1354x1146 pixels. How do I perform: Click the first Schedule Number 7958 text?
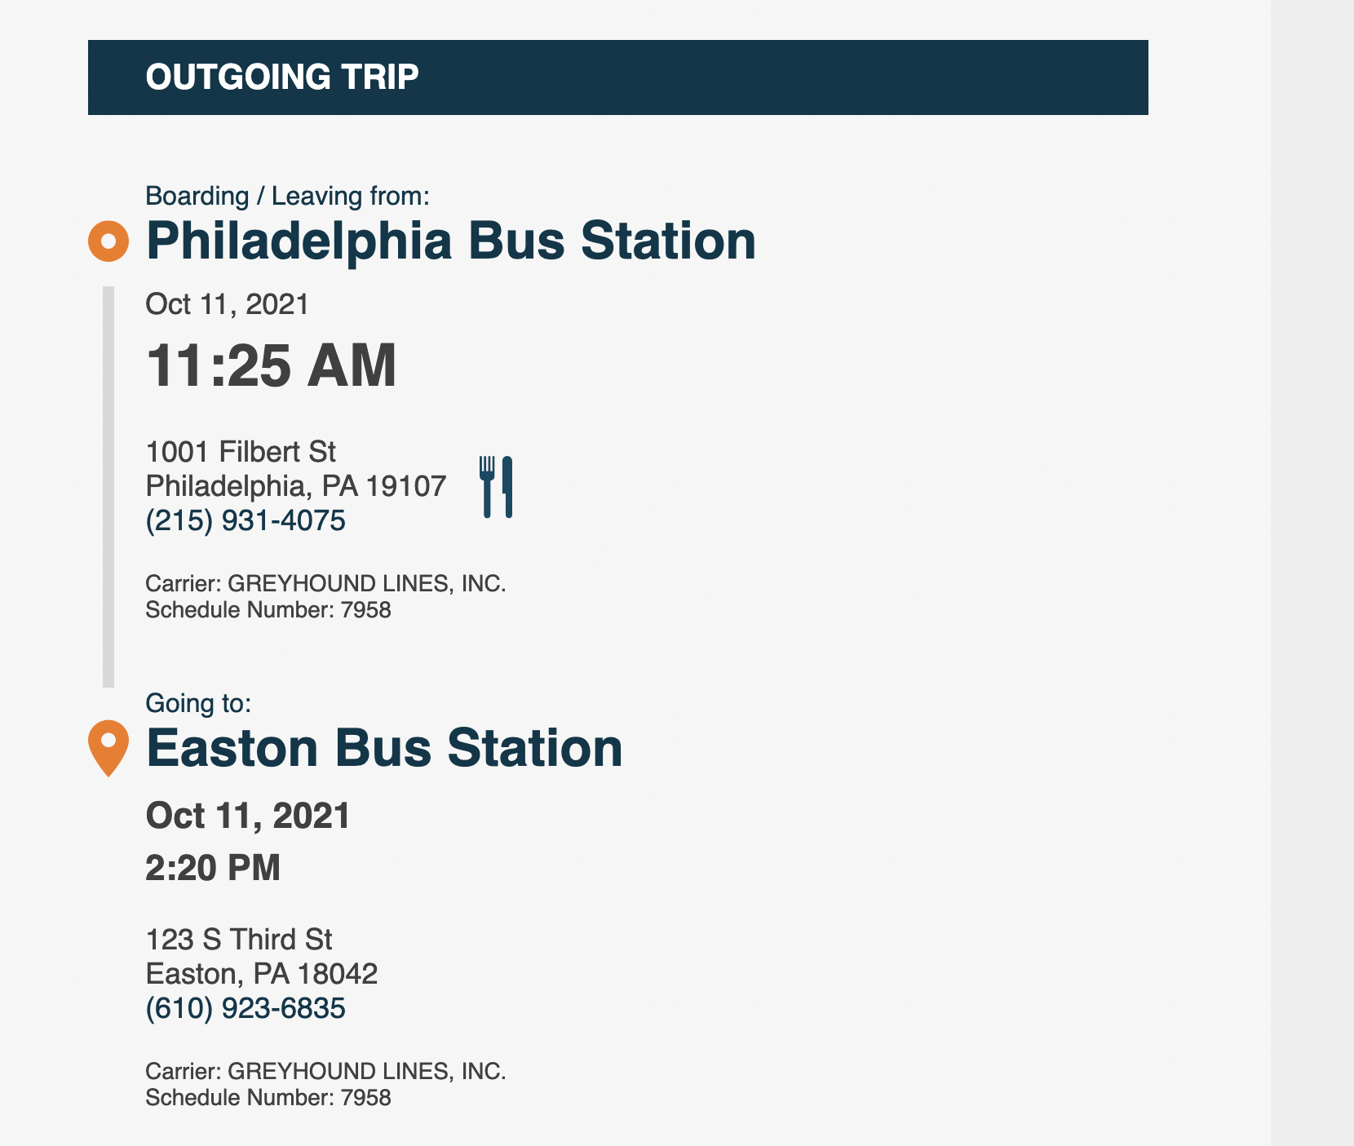click(x=268, y=610)
